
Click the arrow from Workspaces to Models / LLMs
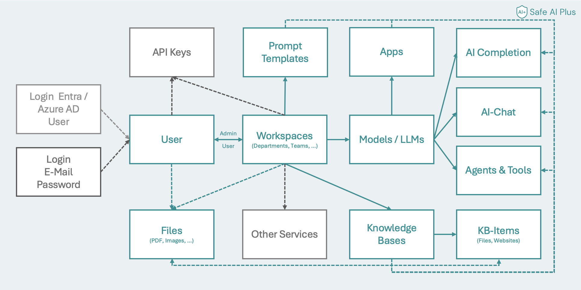(x=338, y=139)
